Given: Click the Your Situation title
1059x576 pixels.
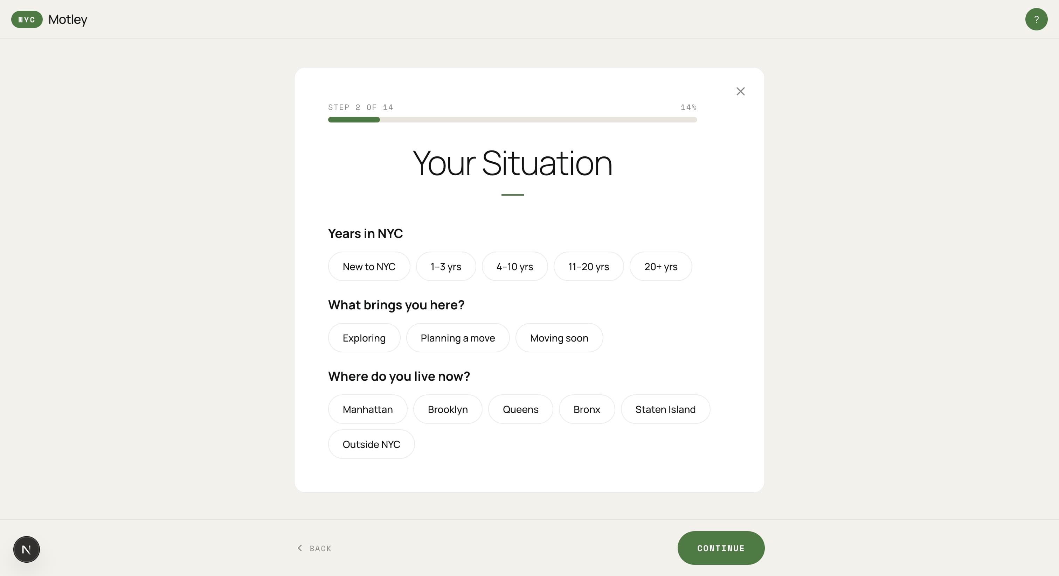Looking at the screenshot, I should click(x=512, y=163).
